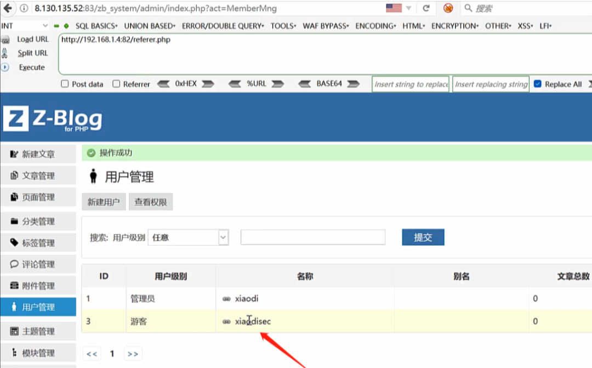Click the user search text field
Viewport: 592px width, 368px height.
[313, 237]
